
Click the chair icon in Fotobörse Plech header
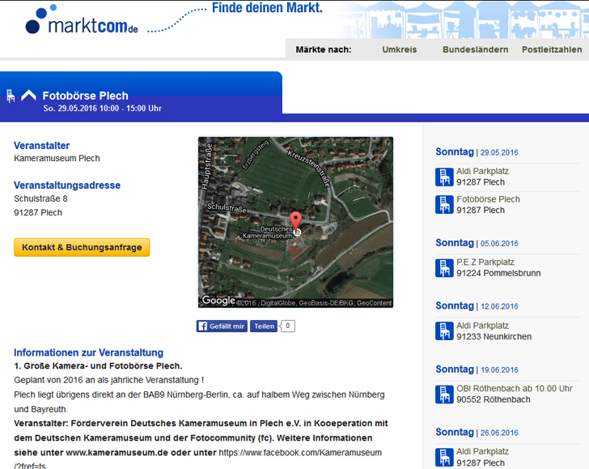pos(11,96)
